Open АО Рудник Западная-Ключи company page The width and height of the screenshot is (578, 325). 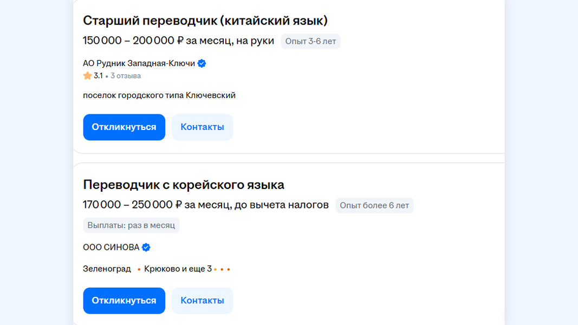(x=139, y=63)
